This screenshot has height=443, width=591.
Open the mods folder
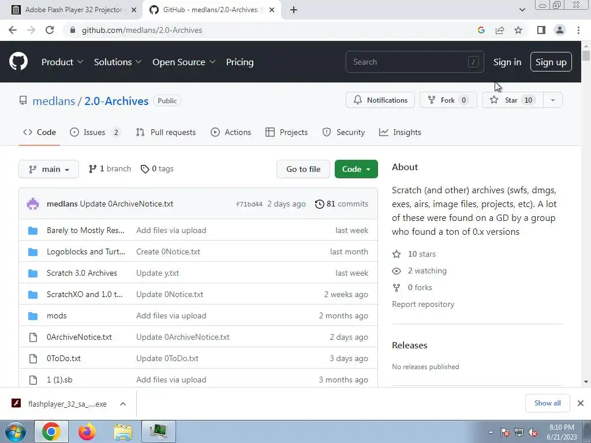(x=57, y=316)
